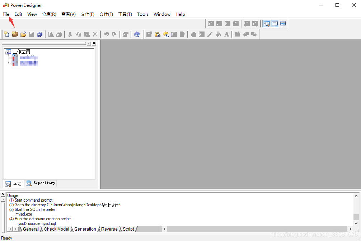Click the 'Ready' status bar text
The width and height of the screenshot is (361, 241).
(7, 238)
